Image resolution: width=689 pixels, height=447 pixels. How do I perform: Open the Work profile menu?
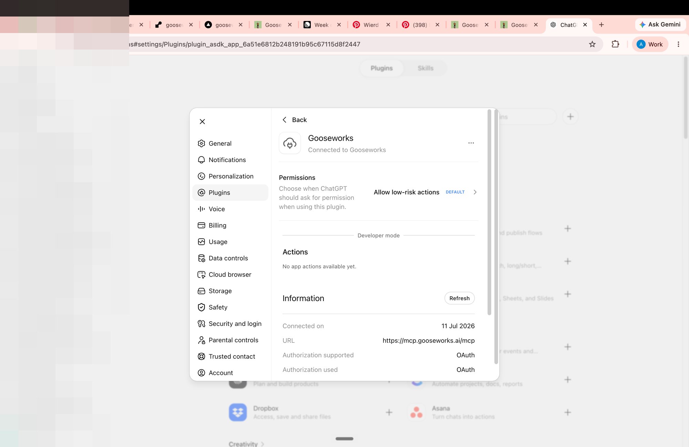(650, 44)
